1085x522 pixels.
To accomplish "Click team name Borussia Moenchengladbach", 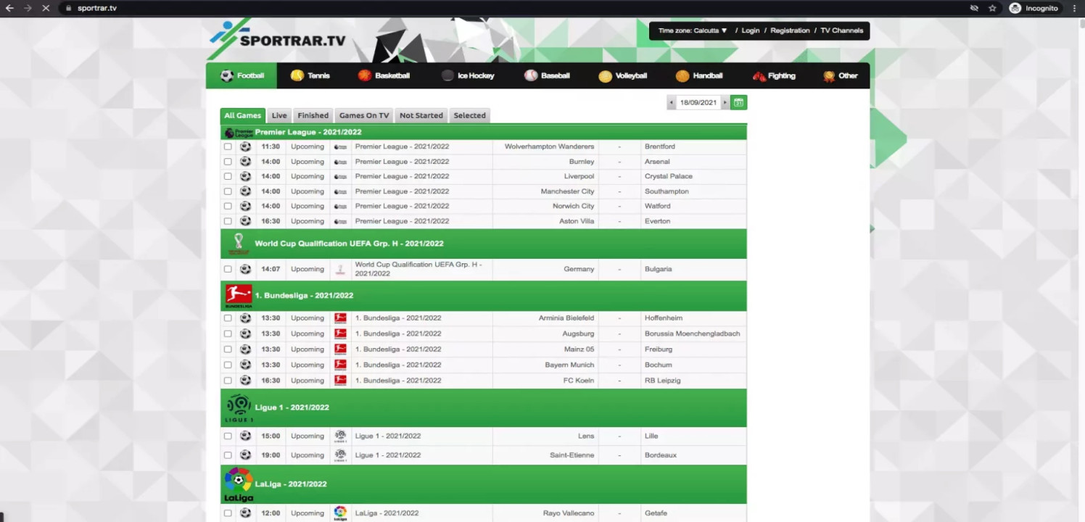I will [x=692, y=333].
